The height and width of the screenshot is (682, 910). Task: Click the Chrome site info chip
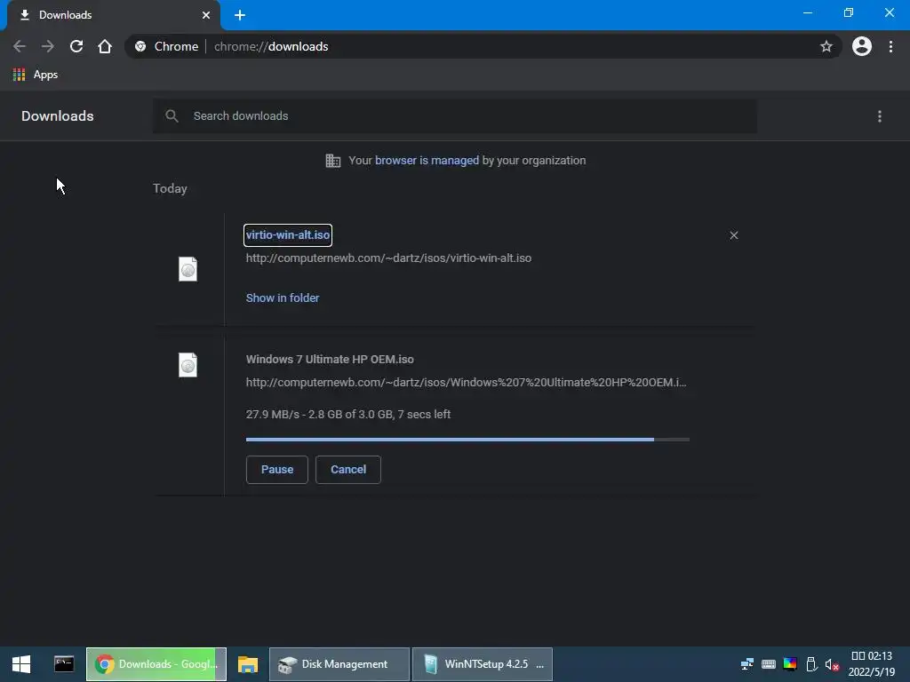point(166,46)
